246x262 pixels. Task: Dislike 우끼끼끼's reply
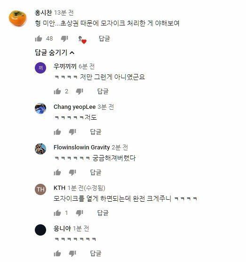click(79, 91)
